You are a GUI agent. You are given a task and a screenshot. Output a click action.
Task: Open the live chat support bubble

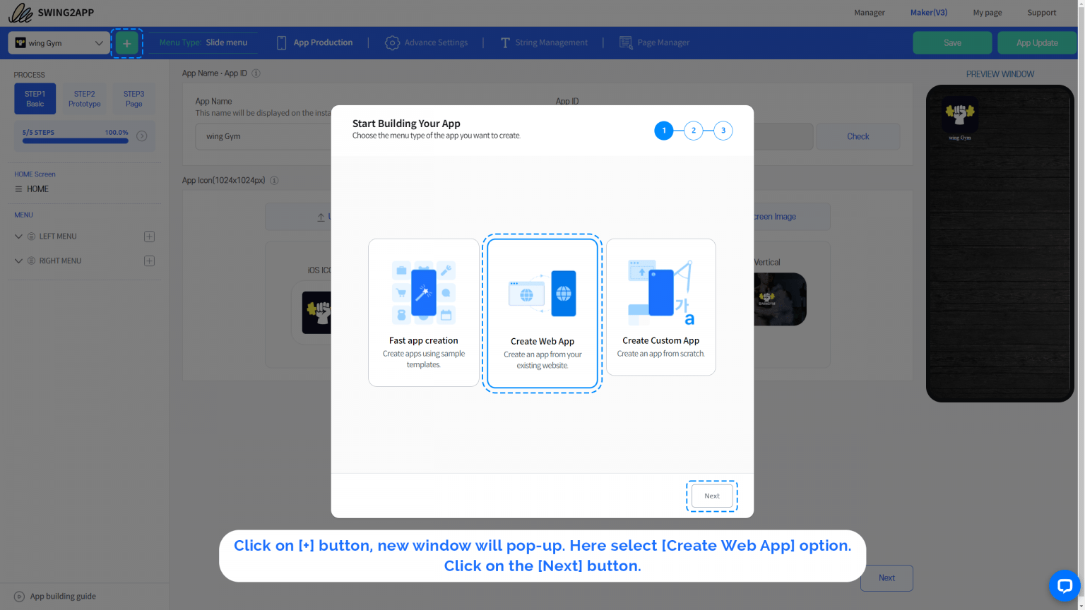(1065, 585)
